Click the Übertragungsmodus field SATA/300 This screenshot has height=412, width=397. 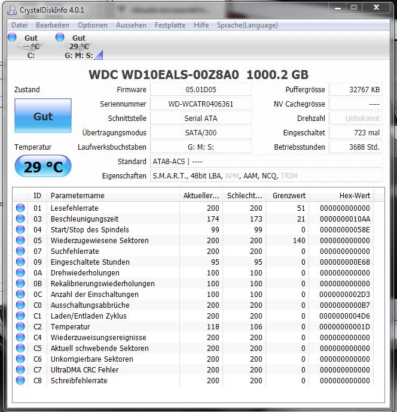(201, 133)
